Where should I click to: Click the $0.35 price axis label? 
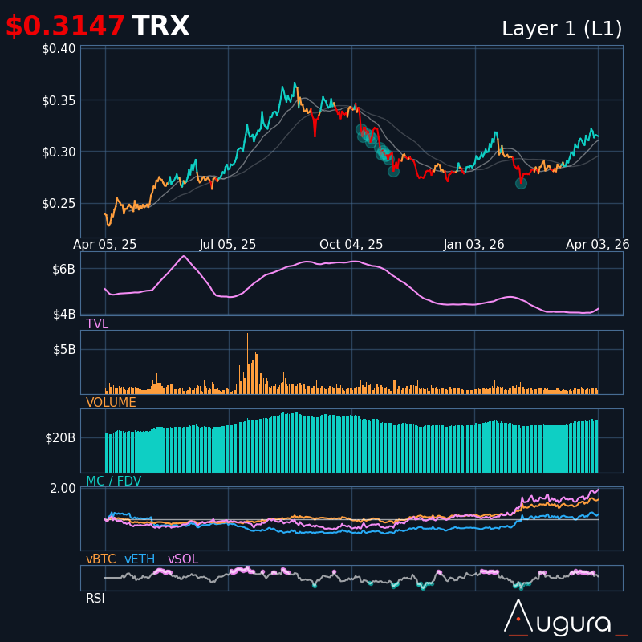coord(59,100)
